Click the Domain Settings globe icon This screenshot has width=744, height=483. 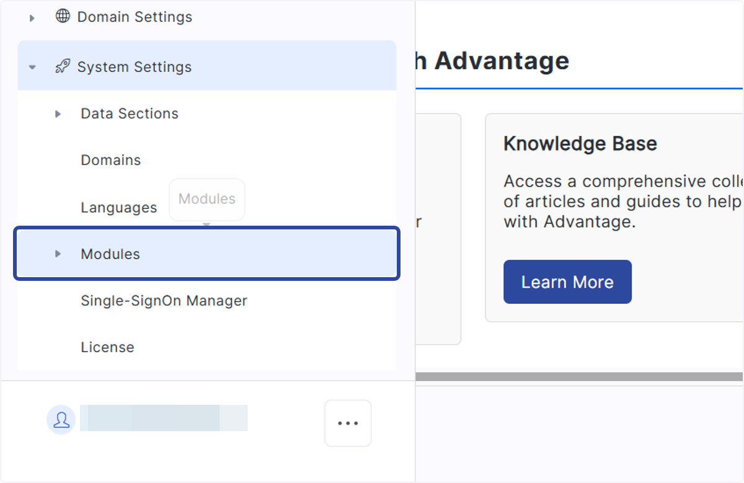click(x=63, y=16)
